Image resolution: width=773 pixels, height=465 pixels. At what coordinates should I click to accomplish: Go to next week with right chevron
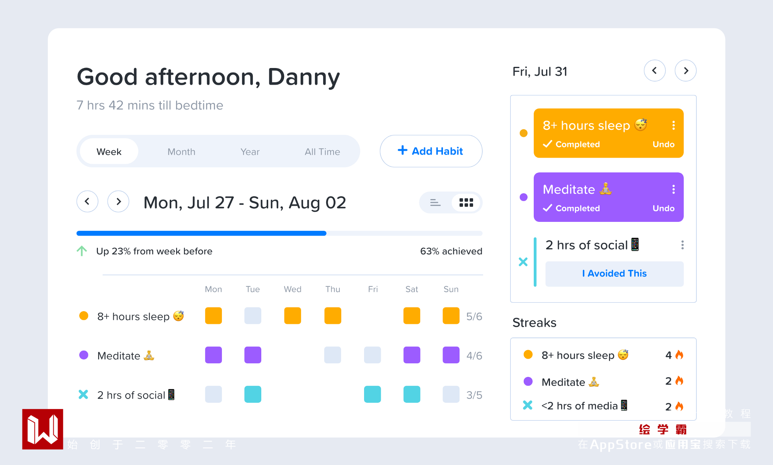pos(118,201)
